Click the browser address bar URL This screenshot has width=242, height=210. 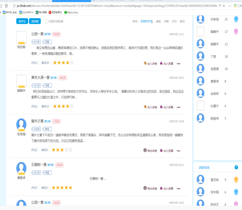(112, 6)
